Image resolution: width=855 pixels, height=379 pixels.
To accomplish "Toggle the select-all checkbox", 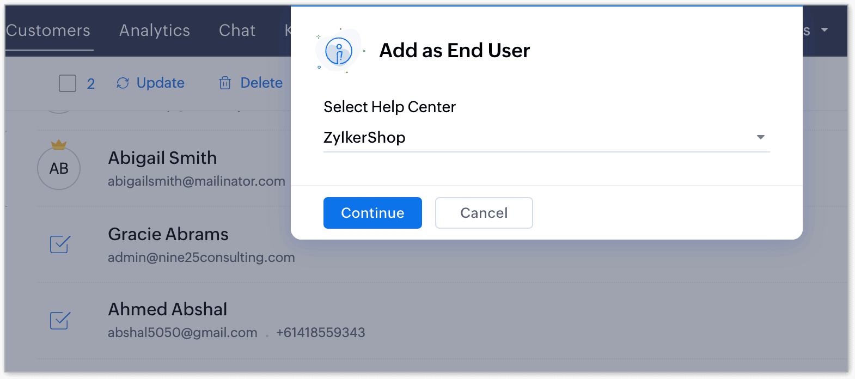I will pos(68,83).
